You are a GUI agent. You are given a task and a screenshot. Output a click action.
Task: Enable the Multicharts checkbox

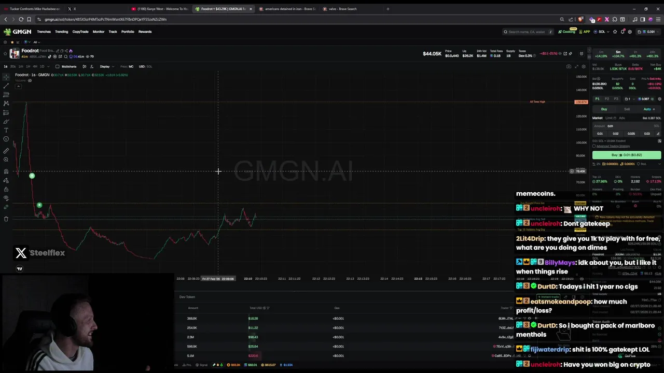pos(57,66)
